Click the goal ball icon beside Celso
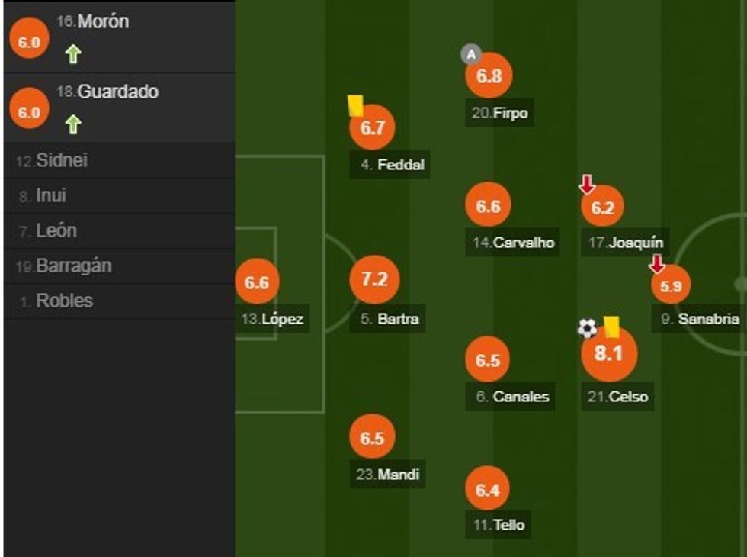The height and width of the screenshot is (557, 747). pyautogui.click(x=587, y=328)
